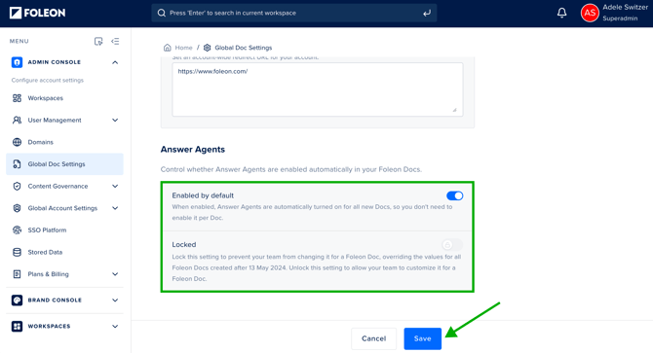This screenshot has width=653, height=353.
Task: Open the AS user avatar menu
Action: tap(590, 13)
